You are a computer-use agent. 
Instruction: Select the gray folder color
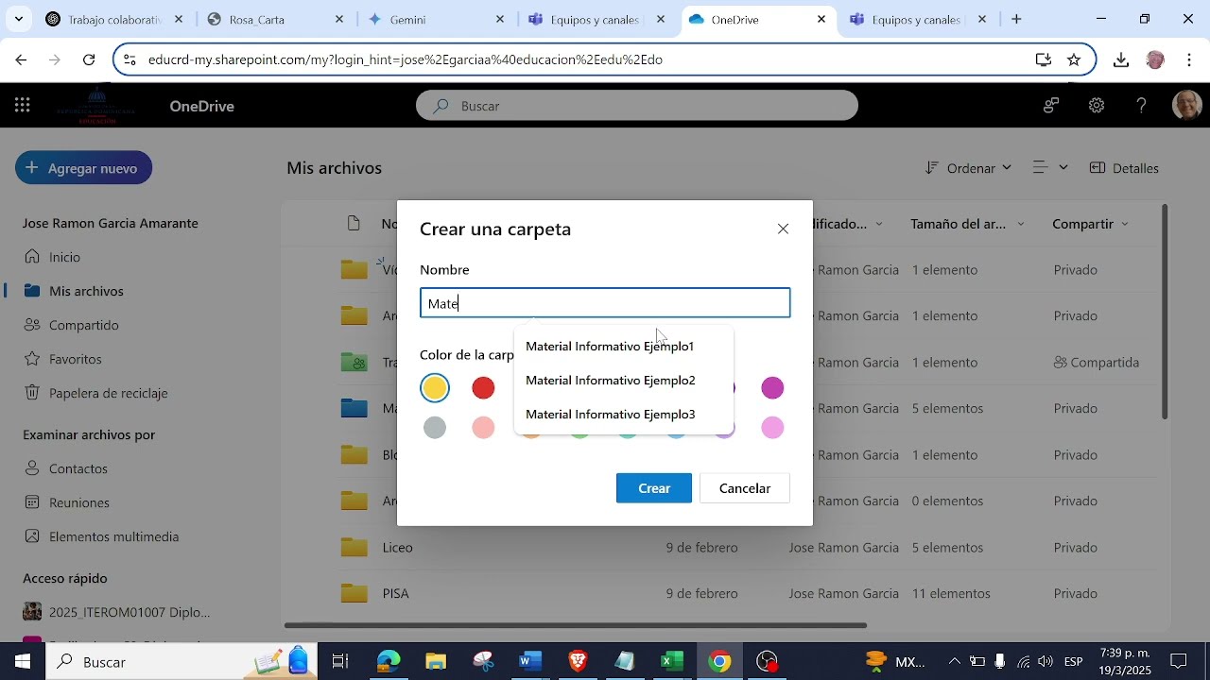[435, 428]
